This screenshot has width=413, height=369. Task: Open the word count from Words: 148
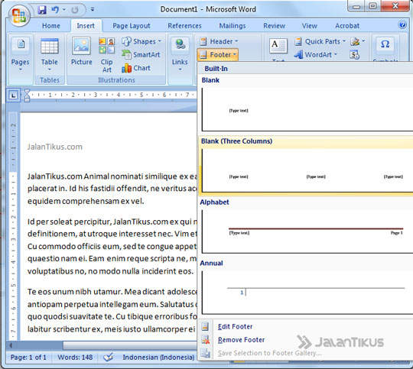(x=75, y=357)
